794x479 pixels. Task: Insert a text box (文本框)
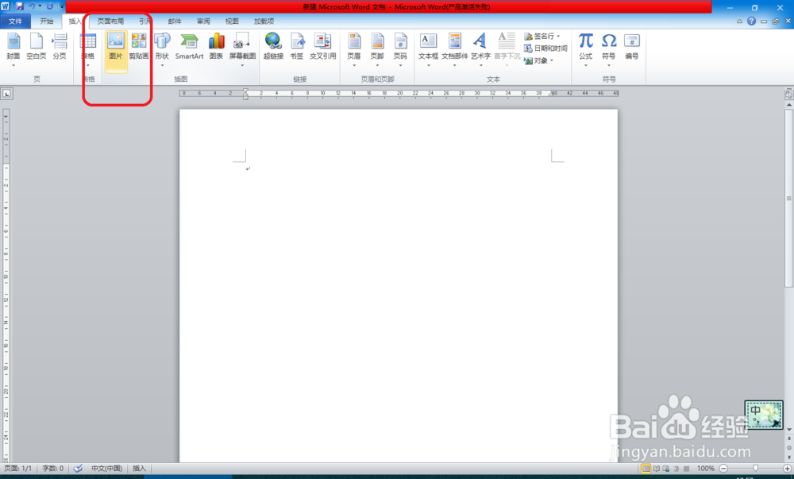click(x=429, y=48)
